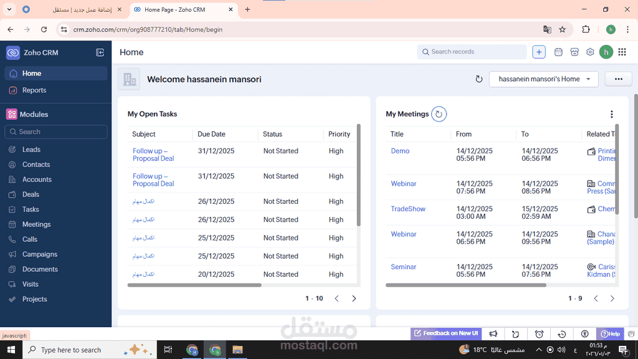Open the setup gear icon
The height and width of the screenshot is (359, 638).
click(x=590, y=52)
